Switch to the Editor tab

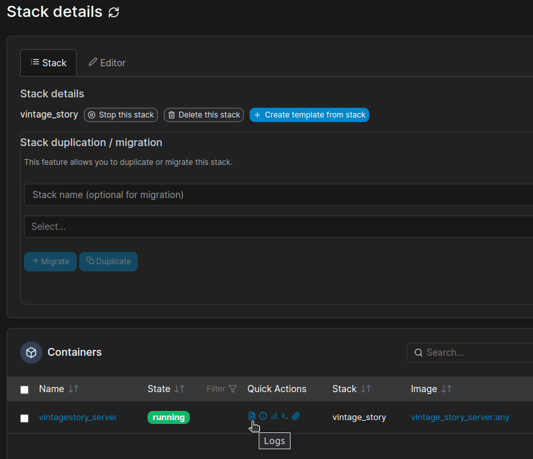coord(107,63)
